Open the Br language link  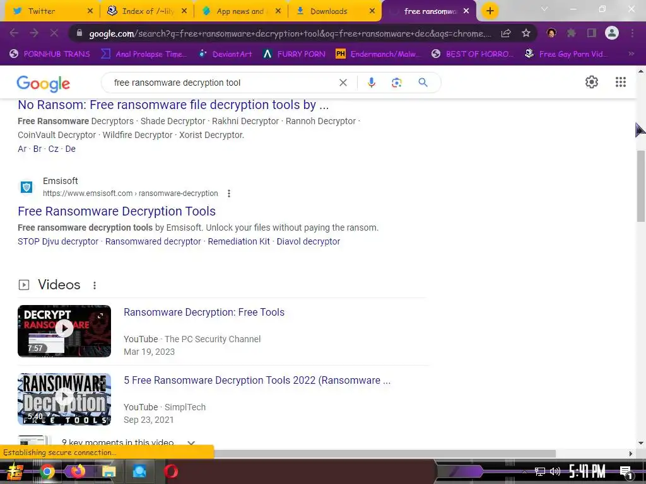tap(37, 149)
